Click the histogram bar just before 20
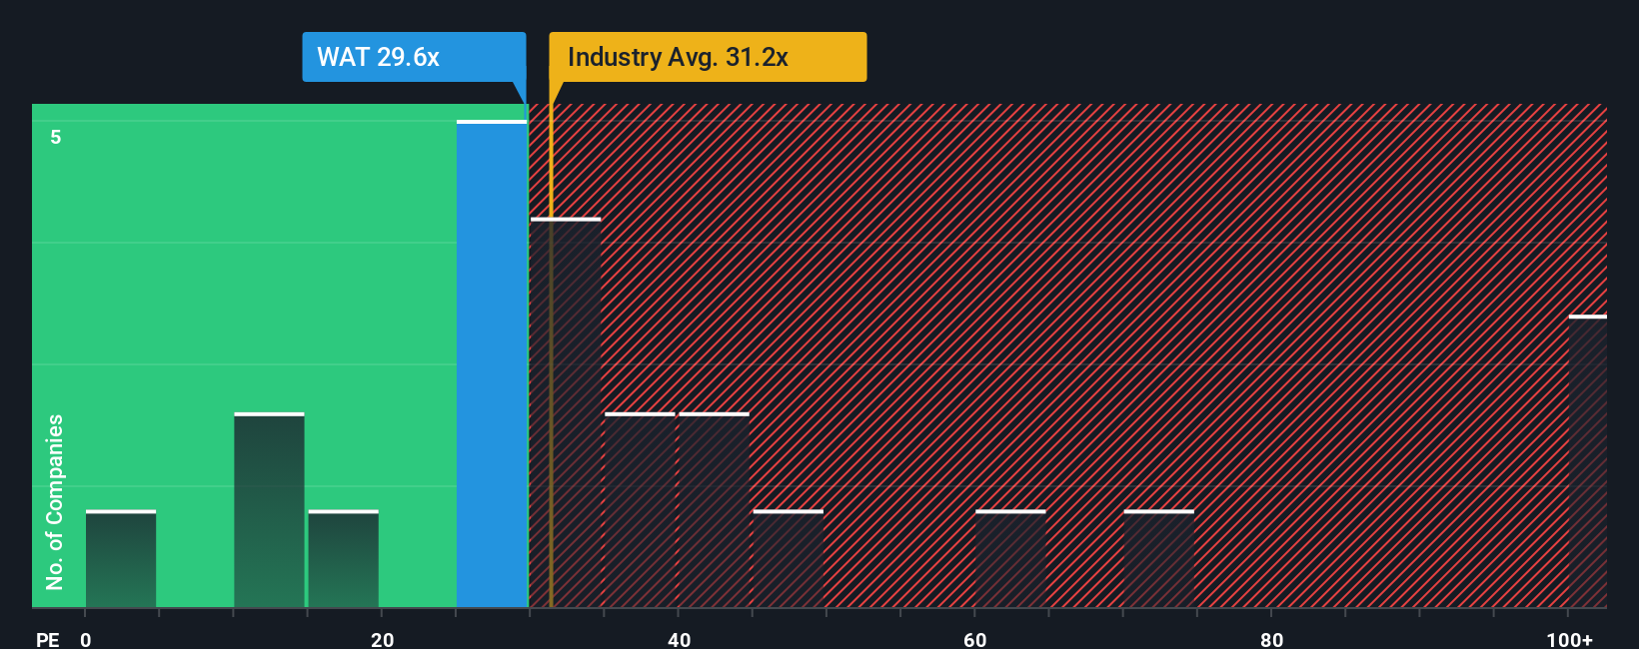 tap(343, 559)
